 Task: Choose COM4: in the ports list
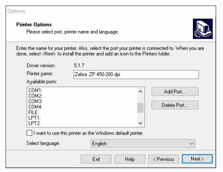point(82,107)
